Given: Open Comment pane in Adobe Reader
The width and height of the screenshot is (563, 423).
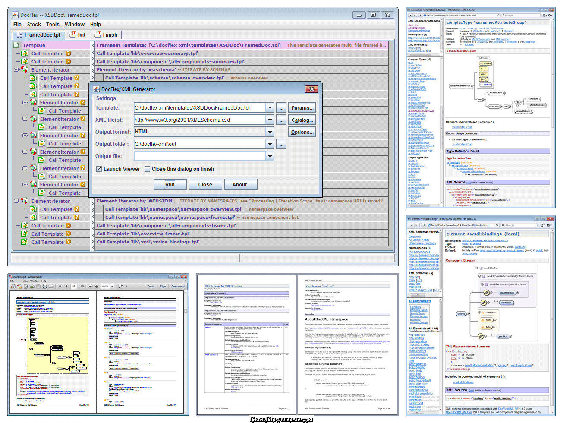Looking at the screenshot, I should pos(178,286).
